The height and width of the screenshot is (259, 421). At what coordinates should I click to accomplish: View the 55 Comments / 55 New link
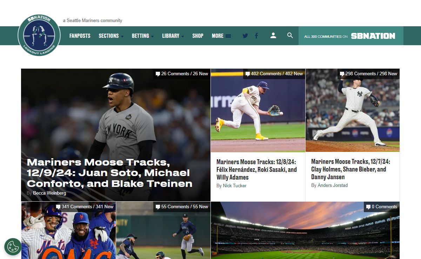[182, 207]
